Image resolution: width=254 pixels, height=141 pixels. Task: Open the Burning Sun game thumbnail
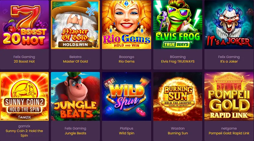pyautogui.click(x=178, y=96)
